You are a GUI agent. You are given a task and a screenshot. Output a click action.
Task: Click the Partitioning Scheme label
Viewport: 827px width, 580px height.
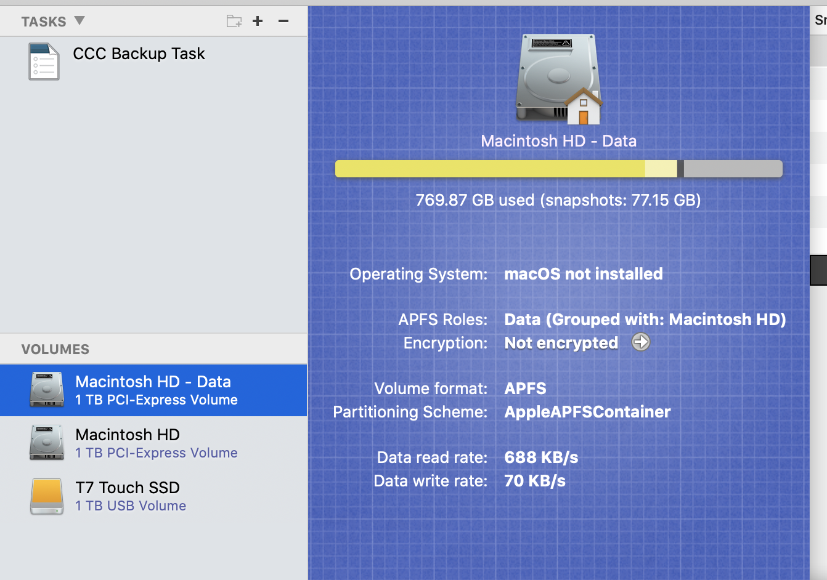[410, 412]
